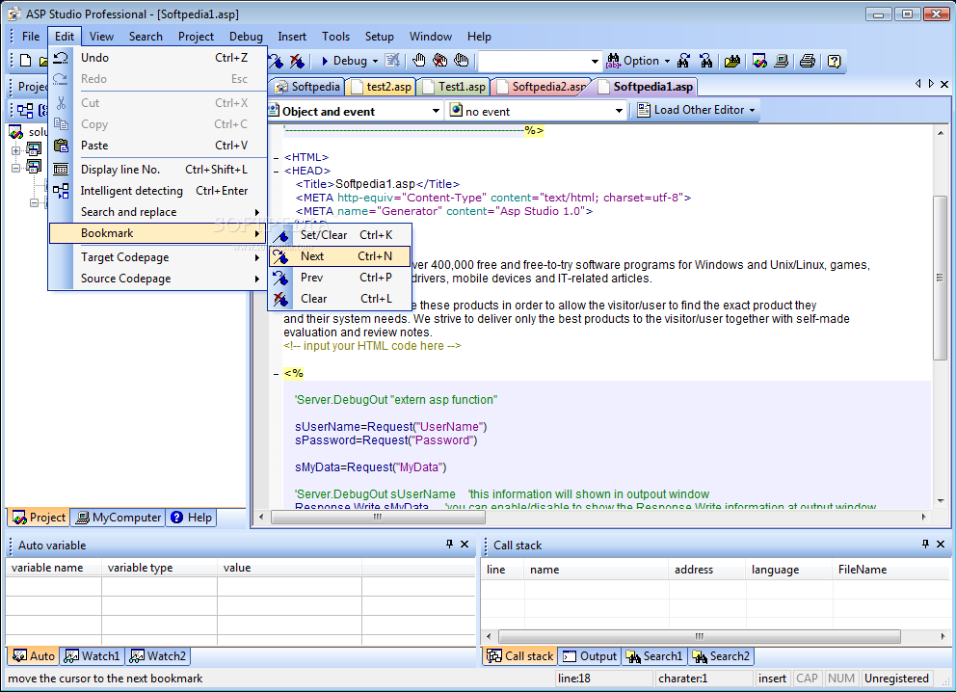
Task: Click the next bookmark toolbar icon
Action: 277,61
